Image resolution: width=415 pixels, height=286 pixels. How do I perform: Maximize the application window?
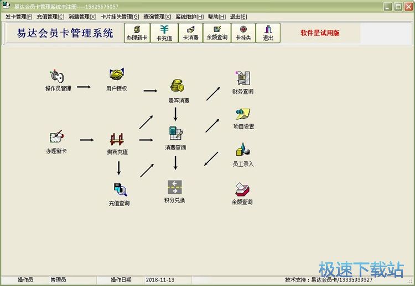pos(398,7)
